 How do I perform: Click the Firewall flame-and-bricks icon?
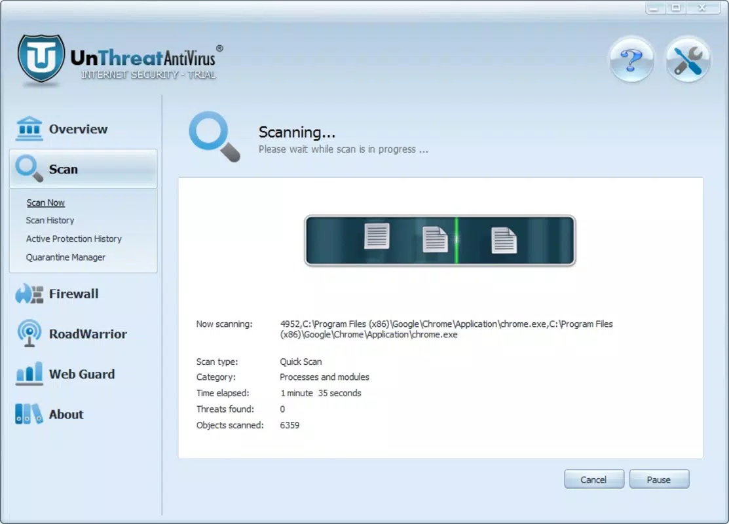click(29, 294)
